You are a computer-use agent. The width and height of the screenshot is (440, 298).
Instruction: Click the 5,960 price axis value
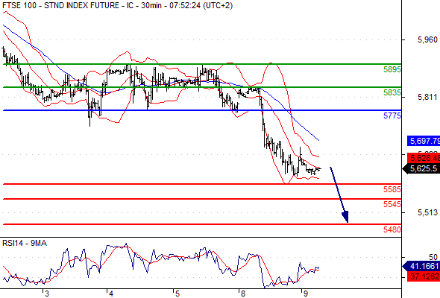click(427, 39)
